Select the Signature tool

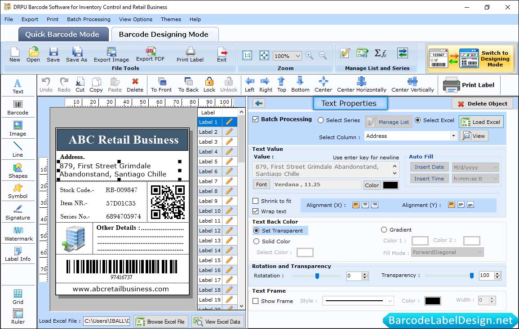[x=18, y=213]
